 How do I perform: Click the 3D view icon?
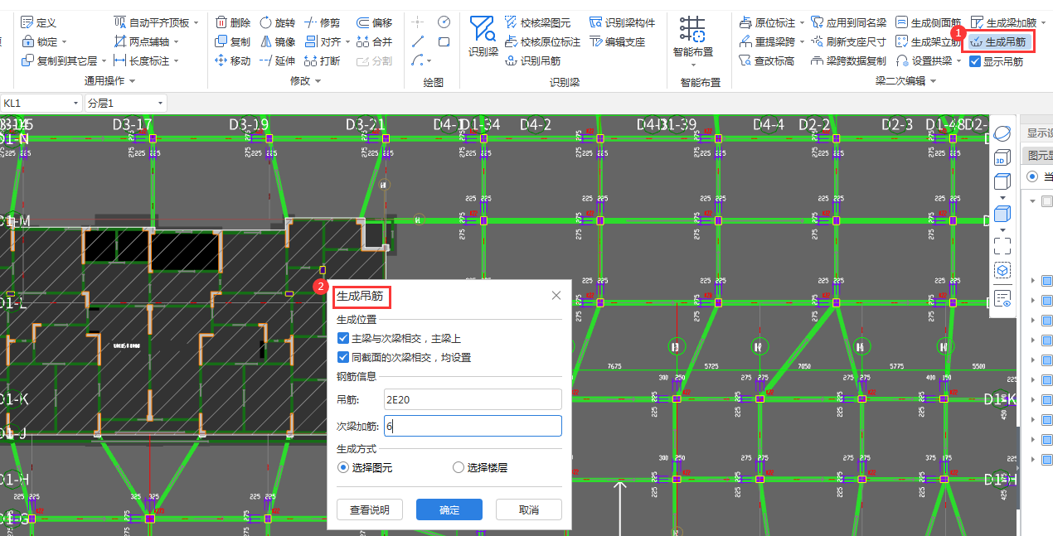pos(1002,156)
